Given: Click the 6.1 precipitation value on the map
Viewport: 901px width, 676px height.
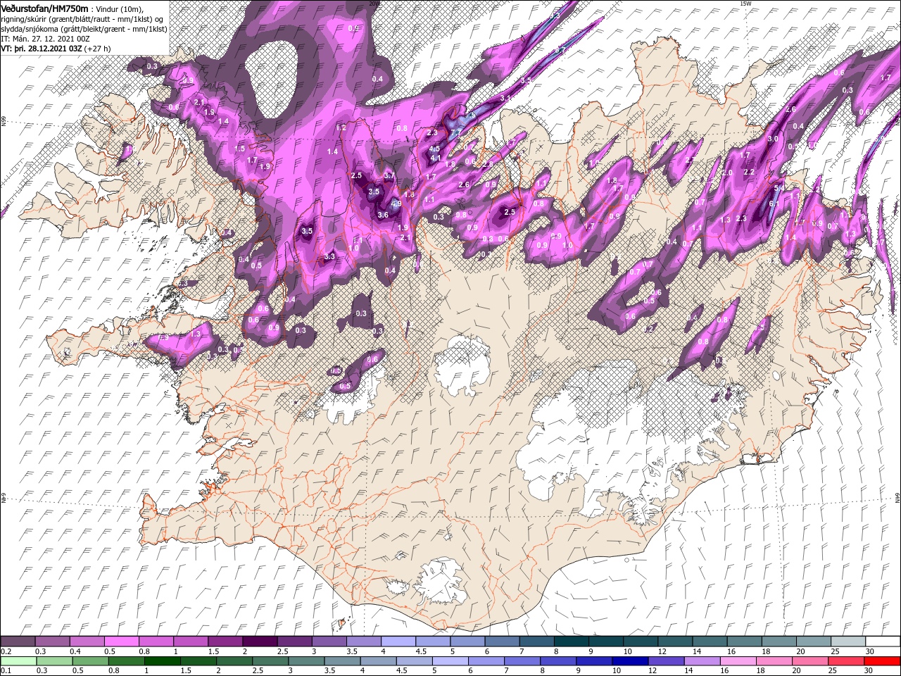Looking at the screenshot, I should click(x=773, y=204).
